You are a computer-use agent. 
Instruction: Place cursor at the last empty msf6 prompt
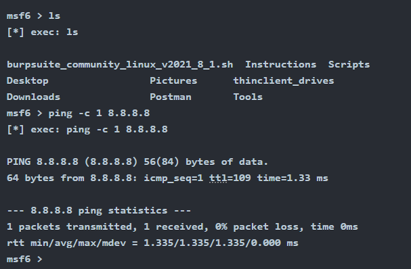click(x=24, y=259)
